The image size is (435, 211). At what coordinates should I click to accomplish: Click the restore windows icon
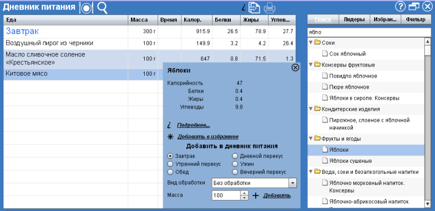pos(414,7)
